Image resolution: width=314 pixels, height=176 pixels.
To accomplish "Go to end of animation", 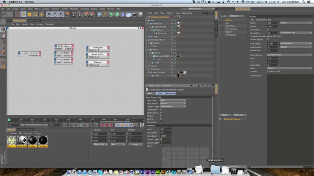I will tap(96, 125).
